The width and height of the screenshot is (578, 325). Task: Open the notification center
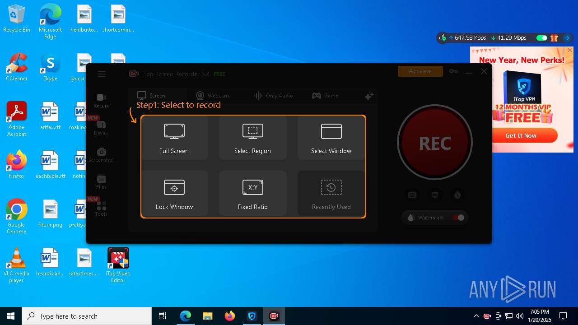tap(563, 316)
